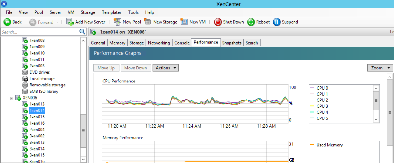This screenshot has width=394, height=163.
Task: Open the Help menu
Action: (x=149, y=12)
